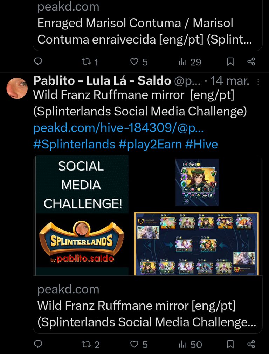This screenshot has width=269, height=354.
Task: Like the Marisol Contuma tweet
Action: pyautogui.click(x=139, y=62)
